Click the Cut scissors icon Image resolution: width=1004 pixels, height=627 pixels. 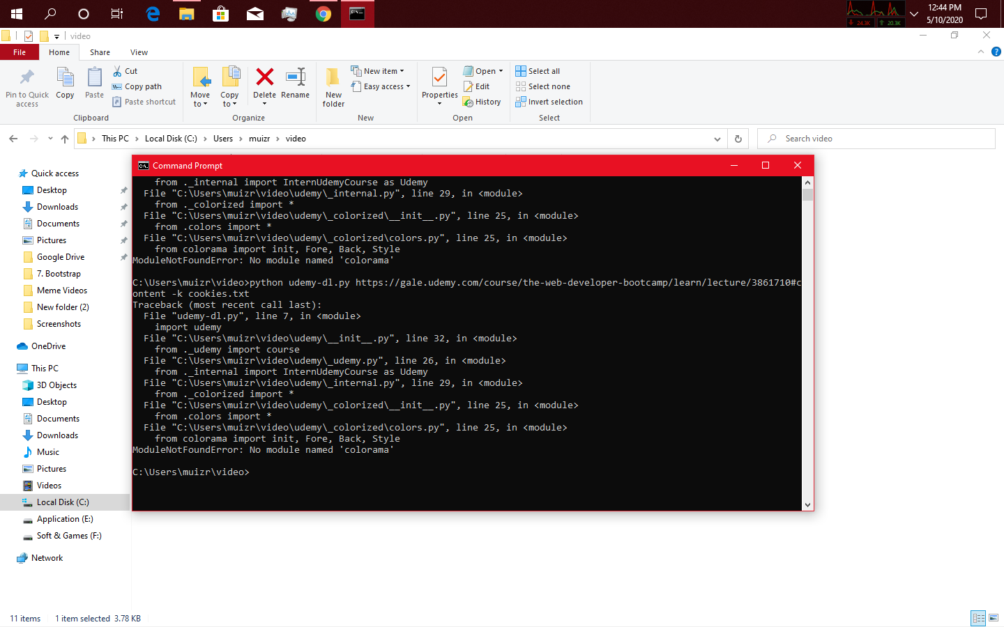click(118, 71)
